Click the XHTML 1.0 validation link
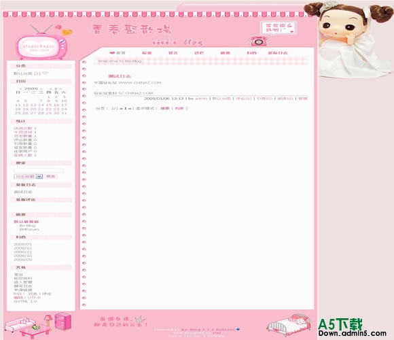This screenshot has height=340, width=394. (x=25, y=301)
